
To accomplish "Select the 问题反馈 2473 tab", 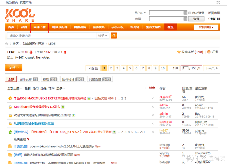I will point(100,79).
